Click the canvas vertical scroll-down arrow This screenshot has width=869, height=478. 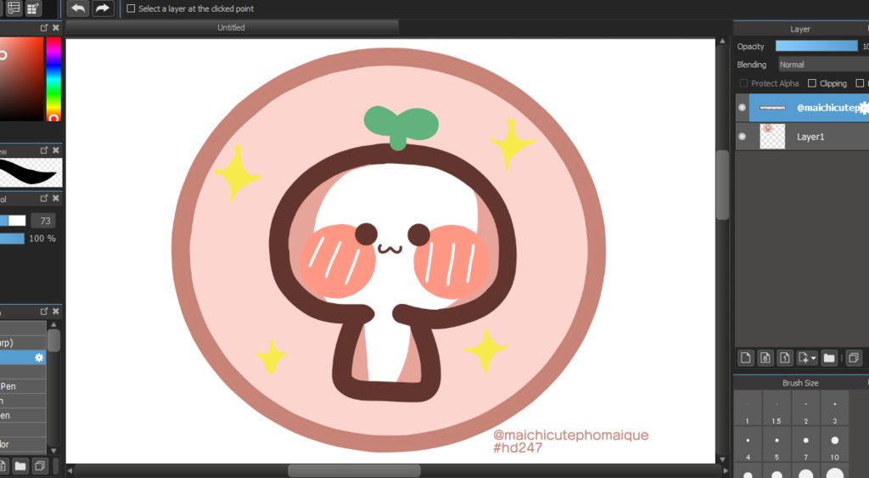722,459
